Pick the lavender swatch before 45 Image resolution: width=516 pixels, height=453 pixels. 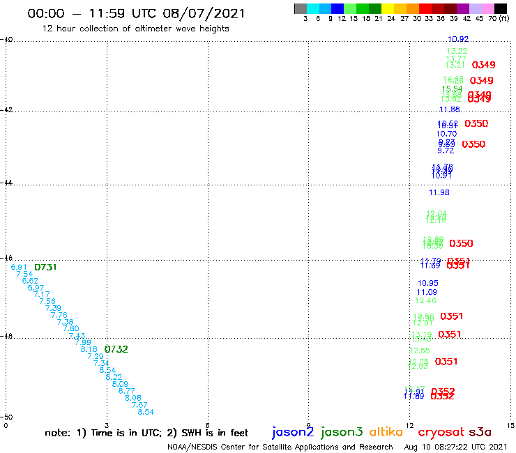pyautogui.click(x=475, y=8)
